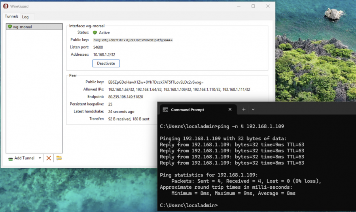Switch to the Tunnels tab
356x212 pixels.
pyautogui.click(x=11, y=16)
